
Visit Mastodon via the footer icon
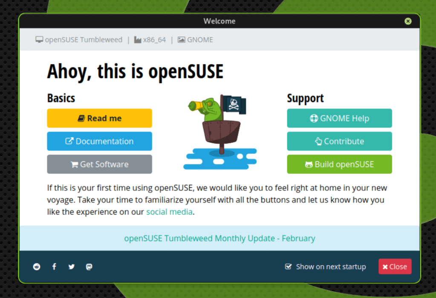click(89, 267)
